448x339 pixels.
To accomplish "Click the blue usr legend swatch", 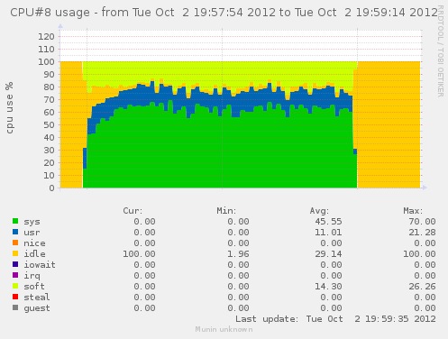I will [15, 232].
